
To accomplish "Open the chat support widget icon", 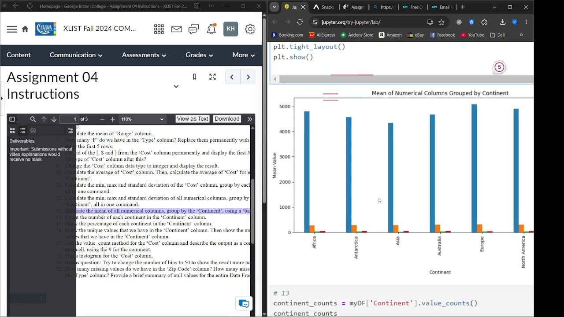I will (x=244, y=304).
